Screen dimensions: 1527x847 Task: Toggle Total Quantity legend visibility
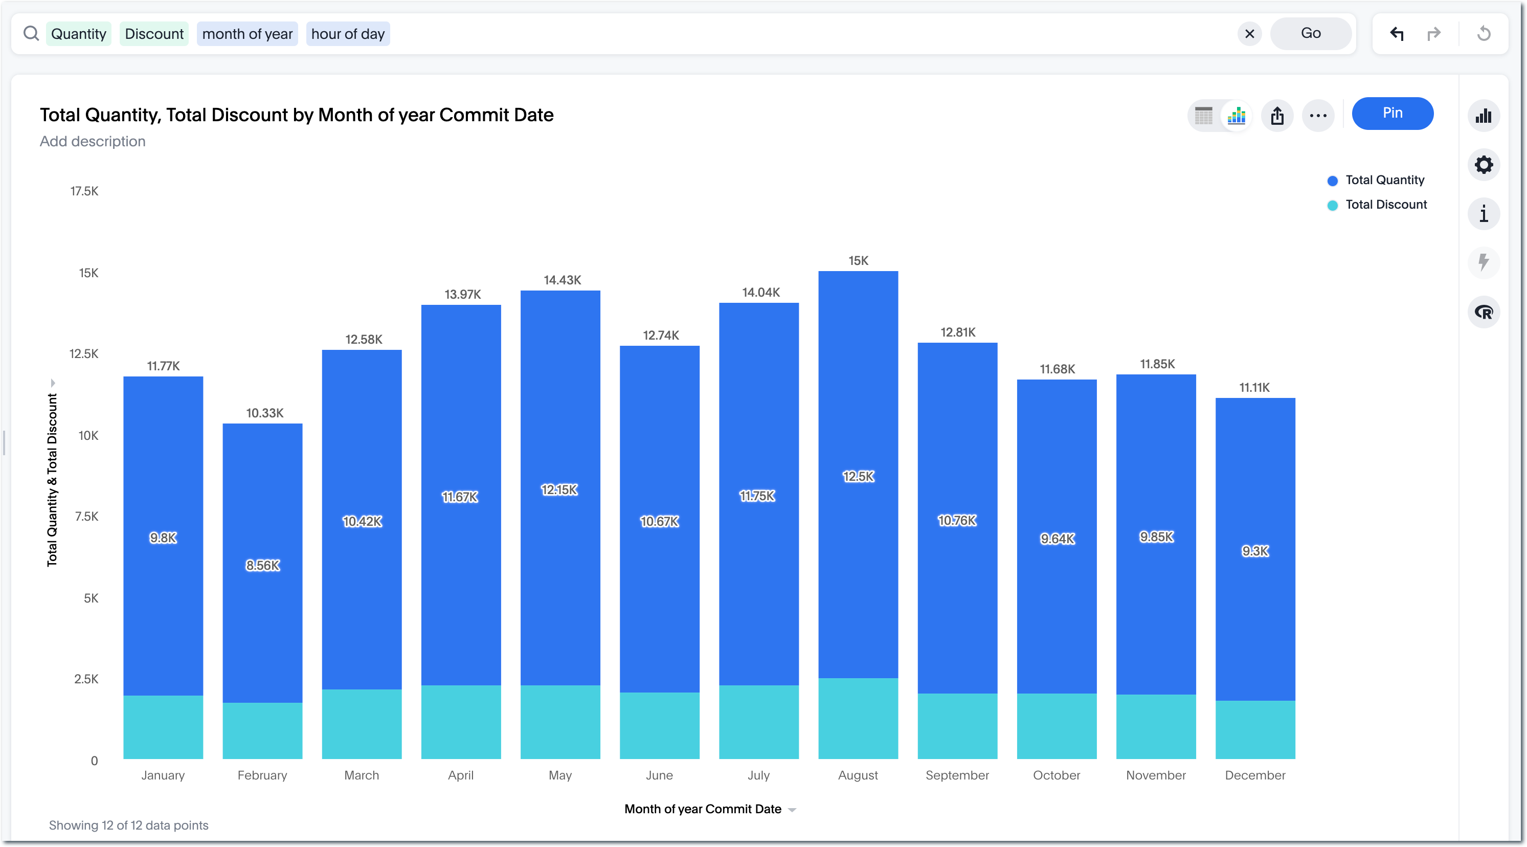click(1376, 180)
